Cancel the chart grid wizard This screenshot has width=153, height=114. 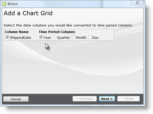click(16, 99)
